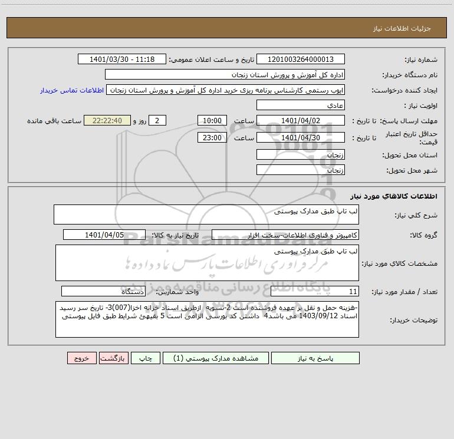Click the label تعداد / مقدار مورد نیاز
The image size is (454, 439).
404,292
